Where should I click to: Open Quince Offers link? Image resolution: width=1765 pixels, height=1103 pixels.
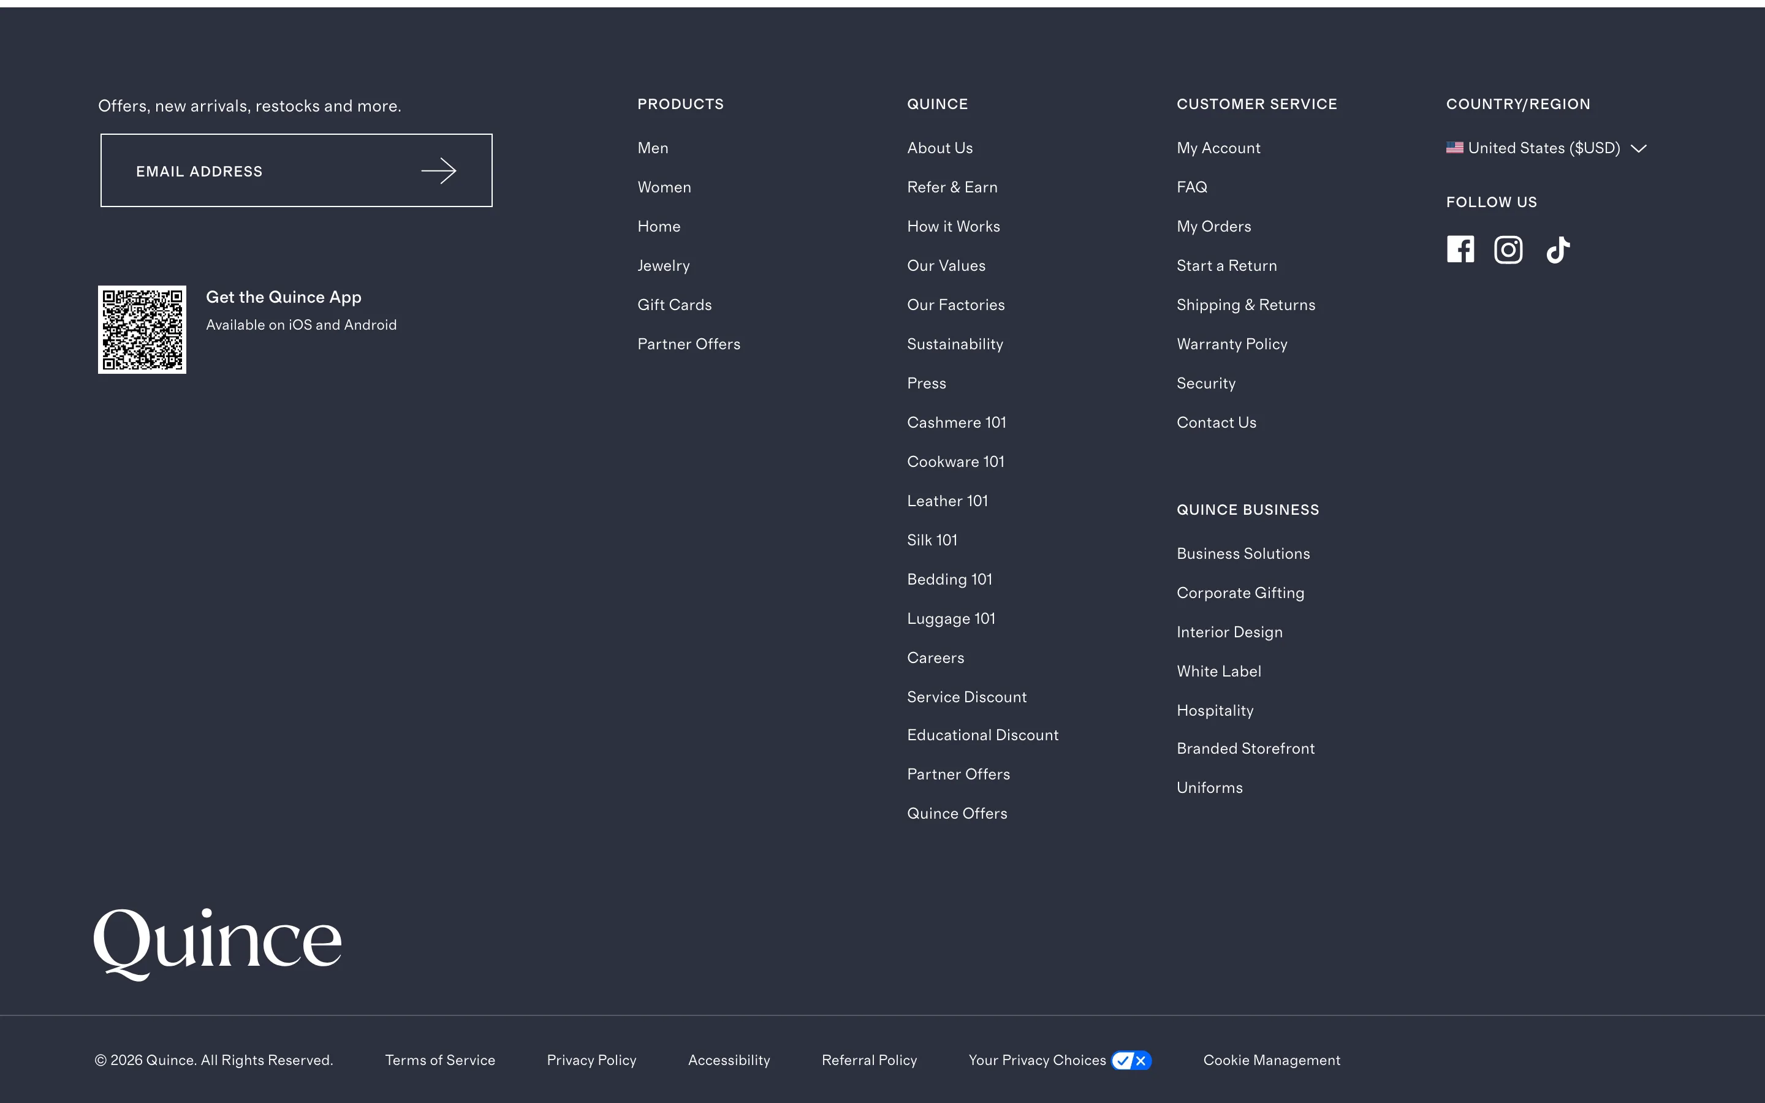click(x=957, y=813)
